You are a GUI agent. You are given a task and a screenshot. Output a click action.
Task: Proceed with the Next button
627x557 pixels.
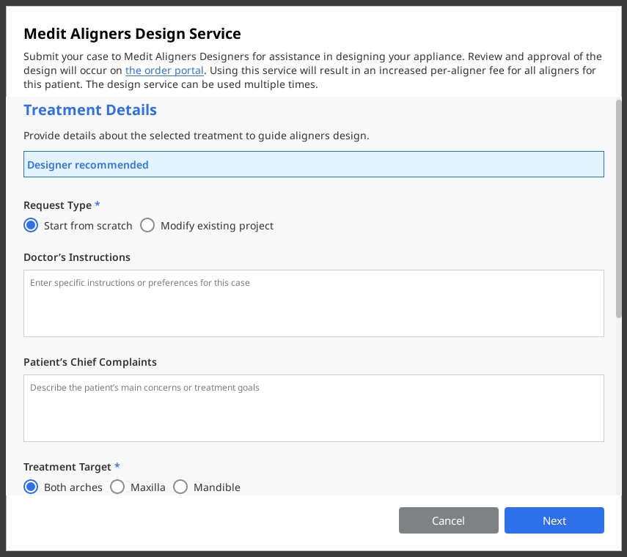[554, 520]
